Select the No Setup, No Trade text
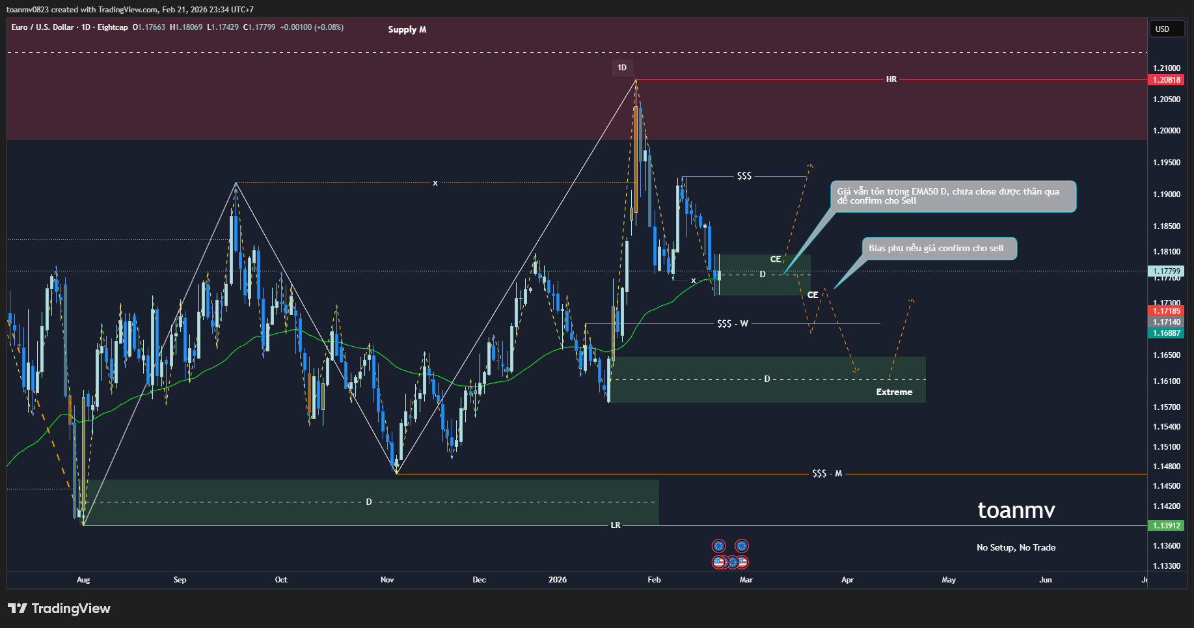Image resolution: width=1194 pixels, height=628 pixels. (1016, 547)
